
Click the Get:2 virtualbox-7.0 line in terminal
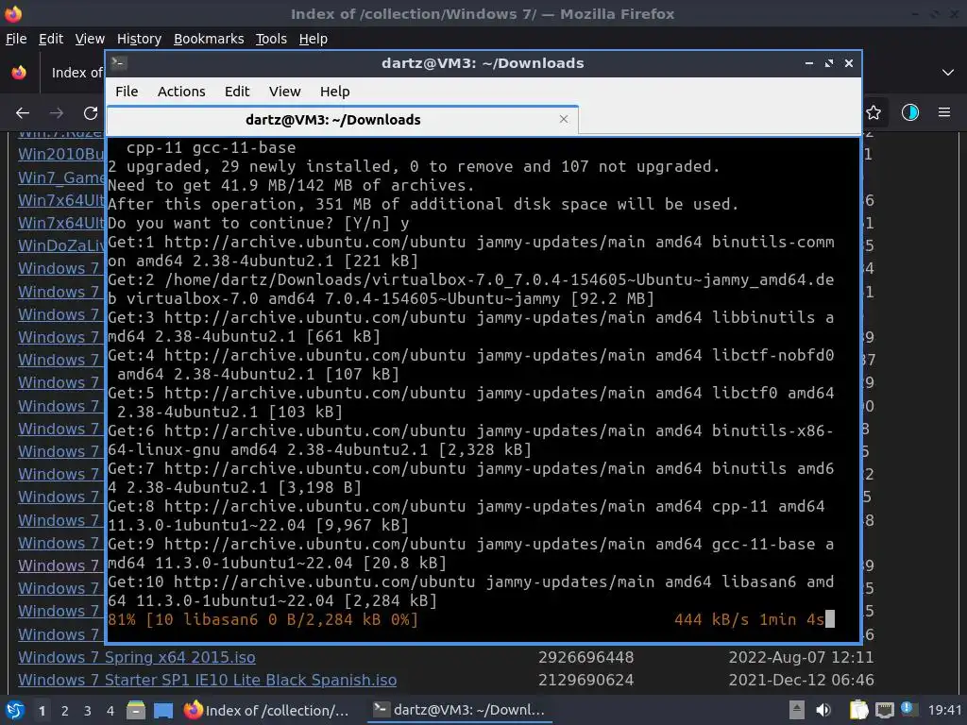[470, 289]
